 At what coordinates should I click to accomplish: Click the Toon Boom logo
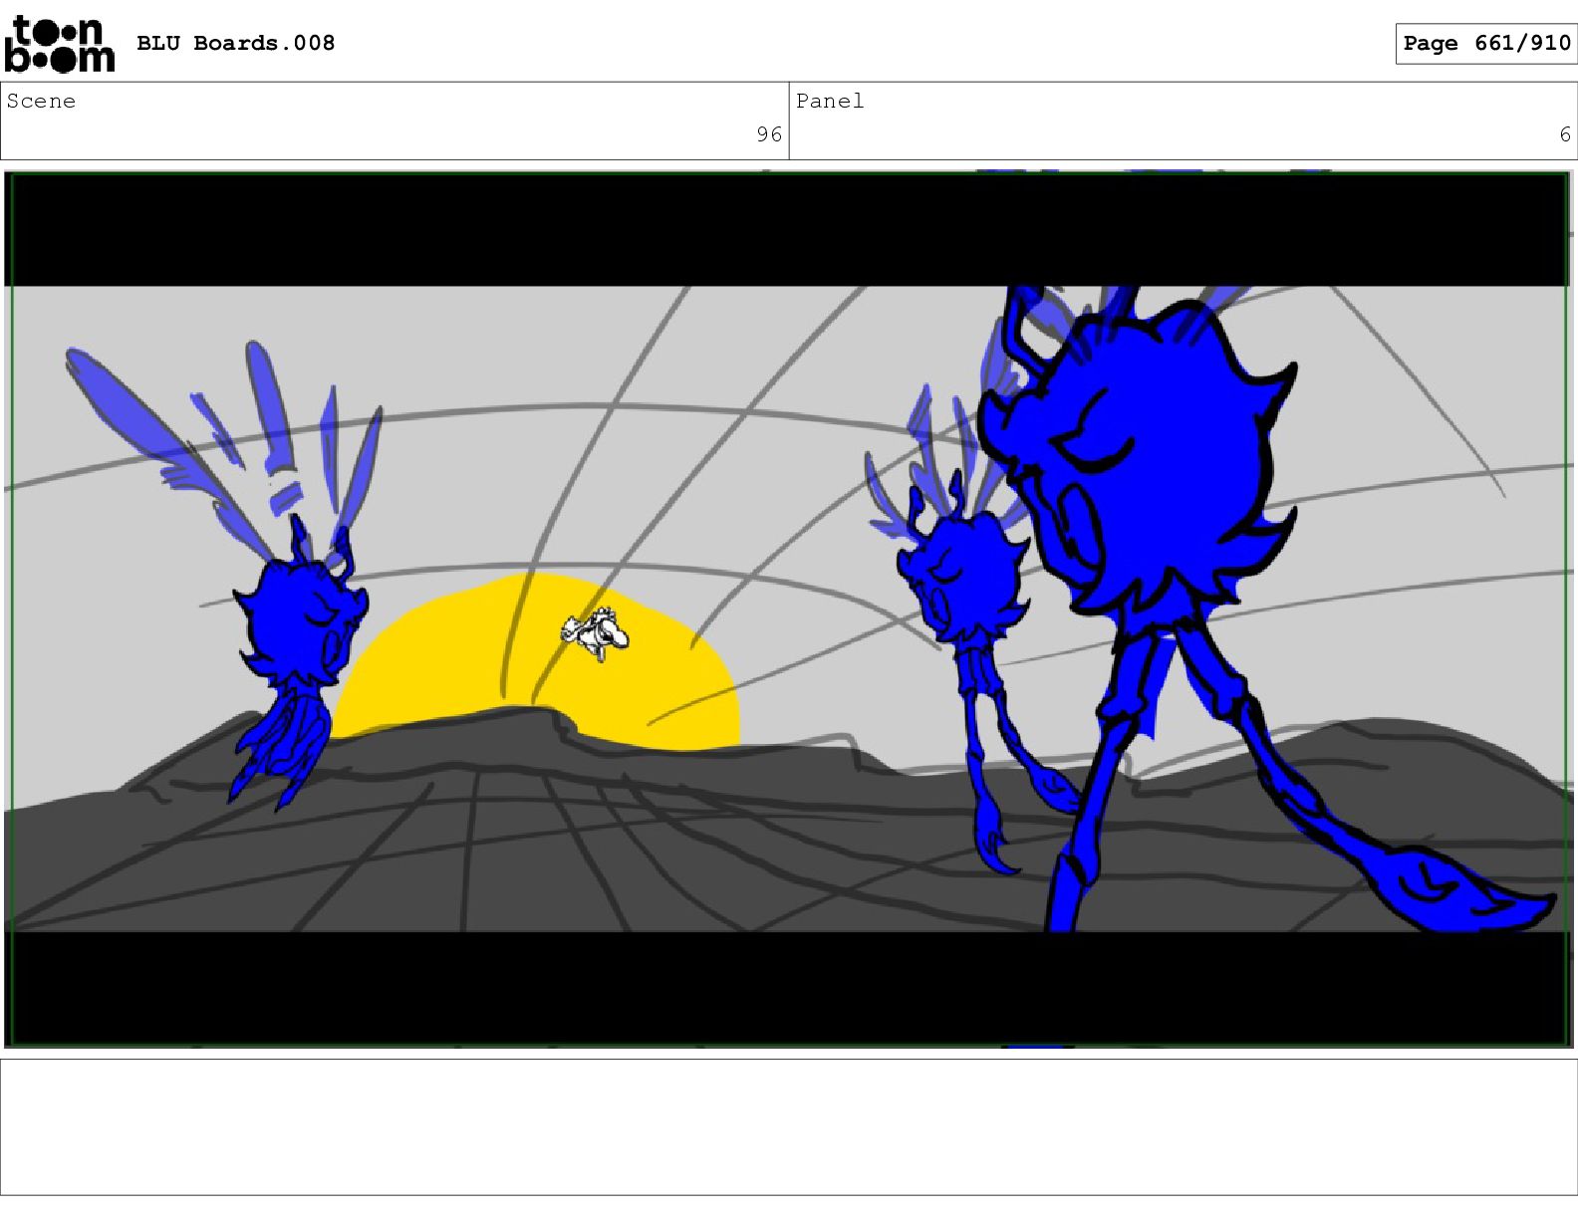pos(60,44)
